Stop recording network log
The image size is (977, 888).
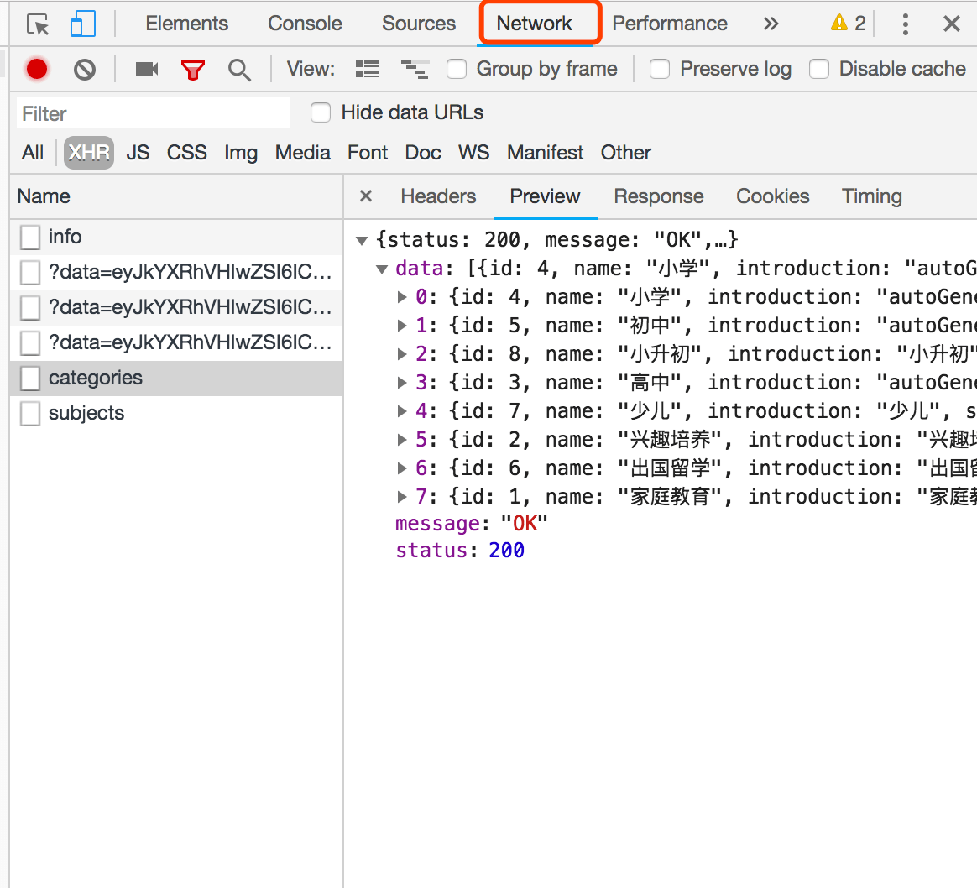coord(37,69)
